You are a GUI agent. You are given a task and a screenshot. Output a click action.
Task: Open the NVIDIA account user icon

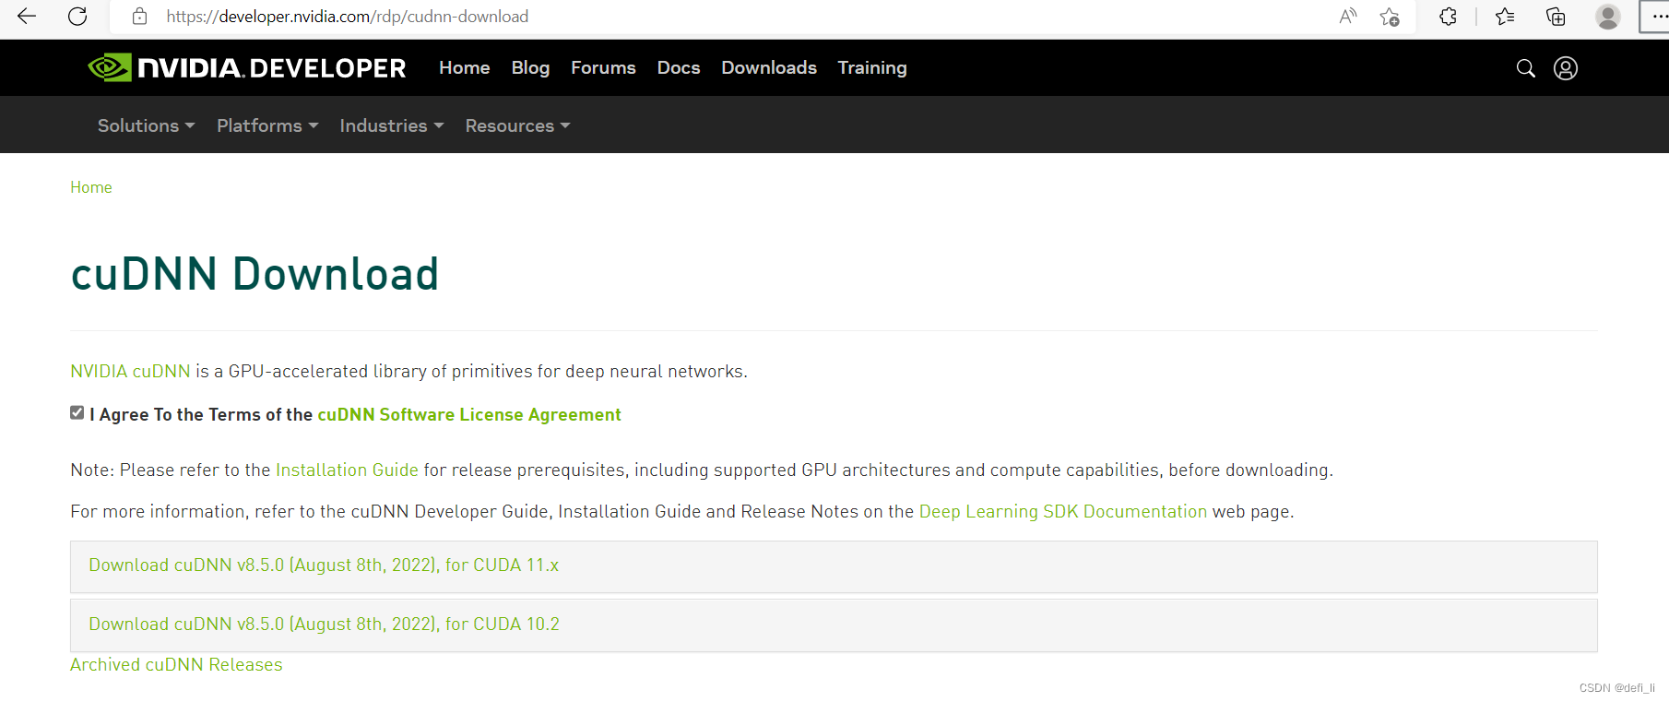click(x=1566, y=68)
